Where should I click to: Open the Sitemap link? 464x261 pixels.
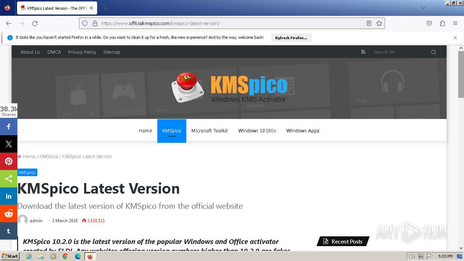tap(112, 52)
